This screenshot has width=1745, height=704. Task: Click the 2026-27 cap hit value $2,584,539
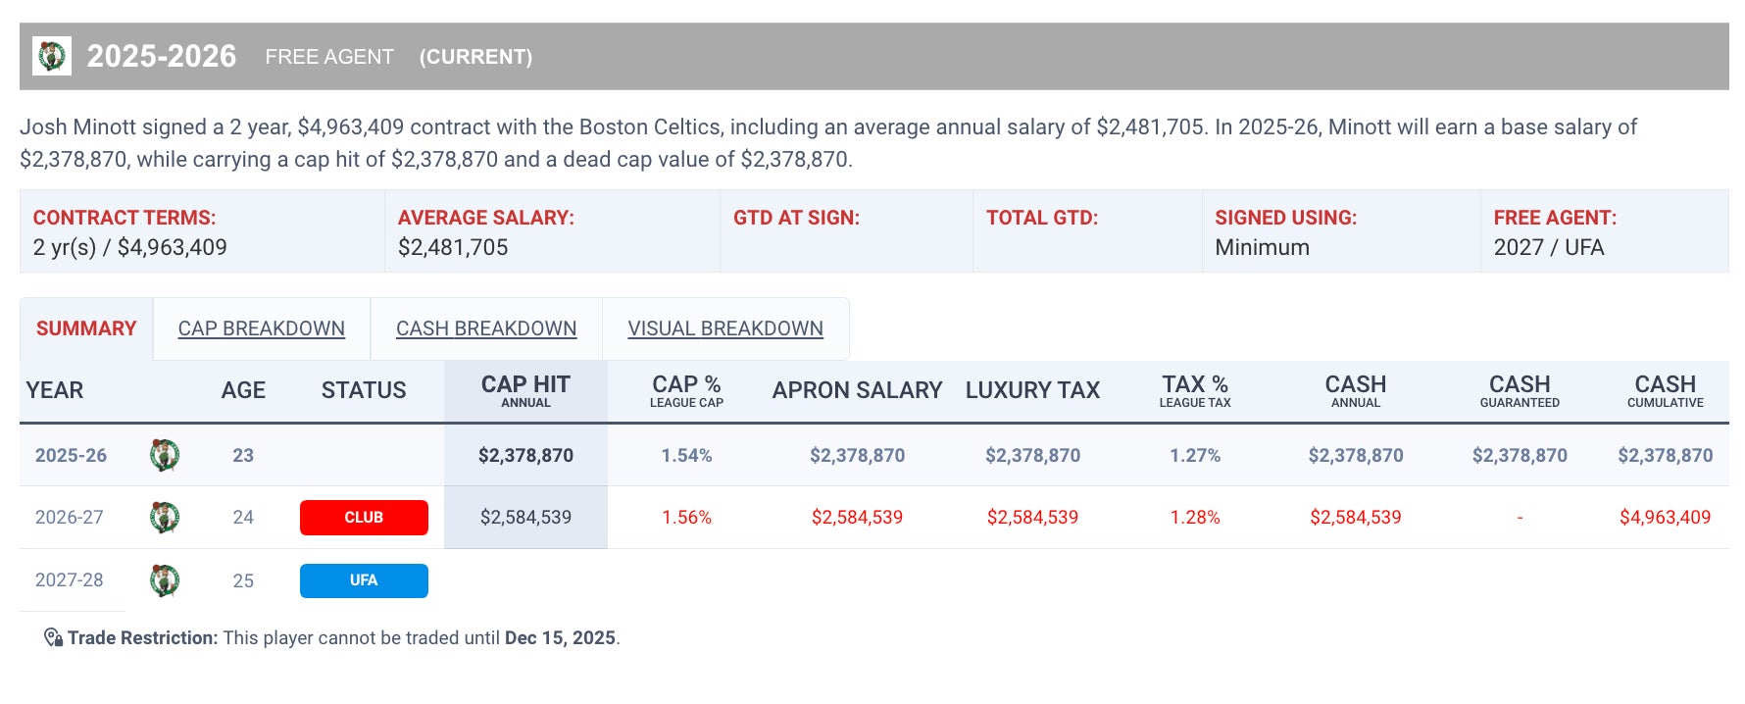(x=525, y=517)
